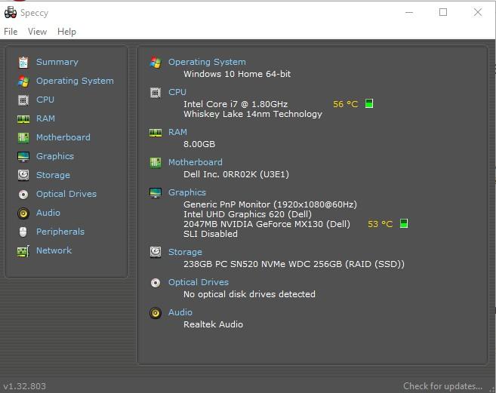Open the Optical Drives heading link in summary
This screenshot has width=496, height=393.
[199, 282]
